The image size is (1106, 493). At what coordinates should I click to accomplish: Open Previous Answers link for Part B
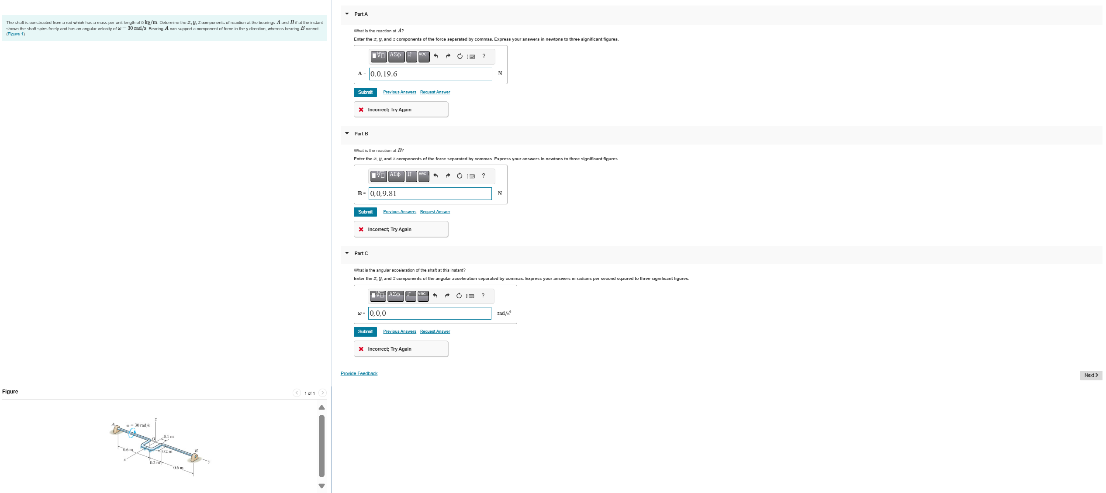[x=399, y=212]
